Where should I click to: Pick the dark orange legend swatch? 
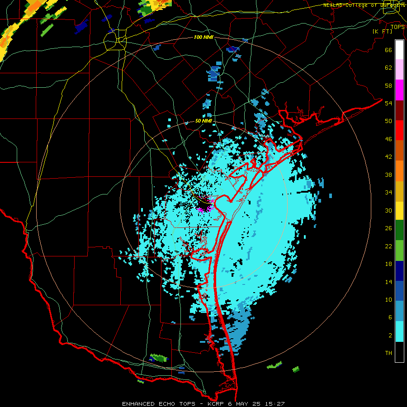point(399,151)
